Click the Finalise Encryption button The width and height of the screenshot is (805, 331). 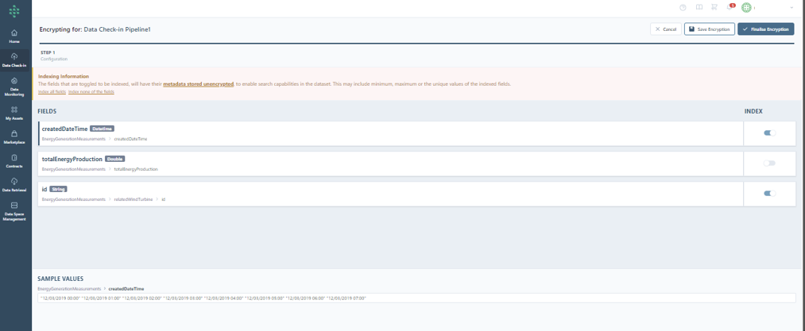[765, 29]
